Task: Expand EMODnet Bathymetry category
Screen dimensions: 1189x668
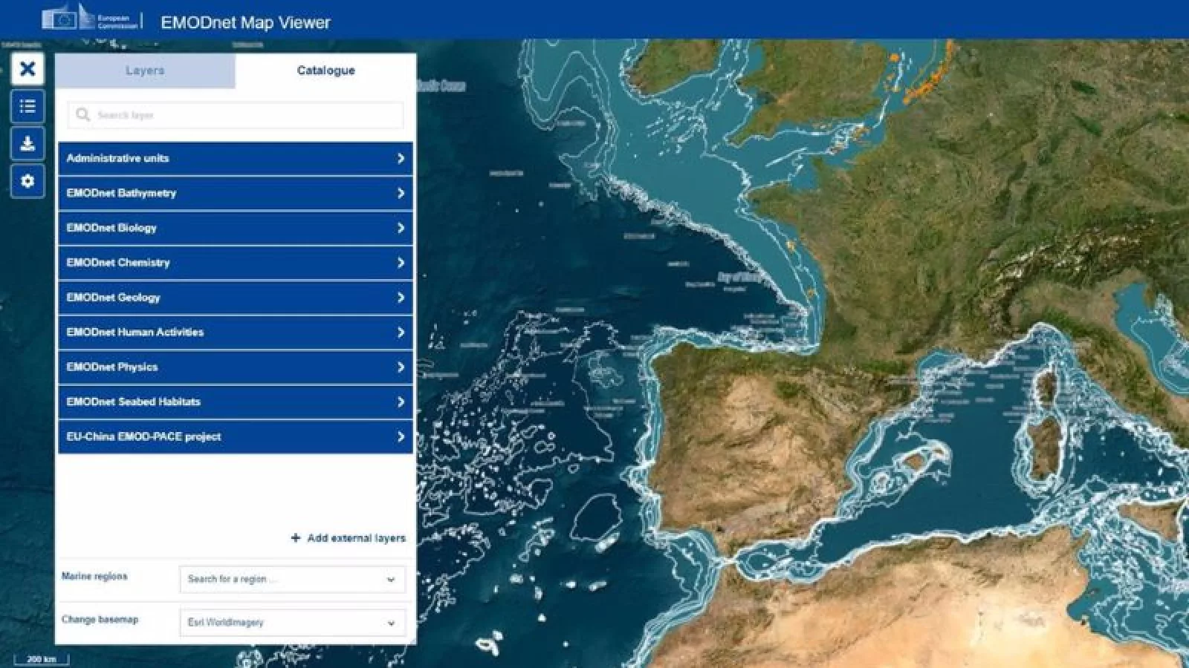Action: tap(235, 194)
